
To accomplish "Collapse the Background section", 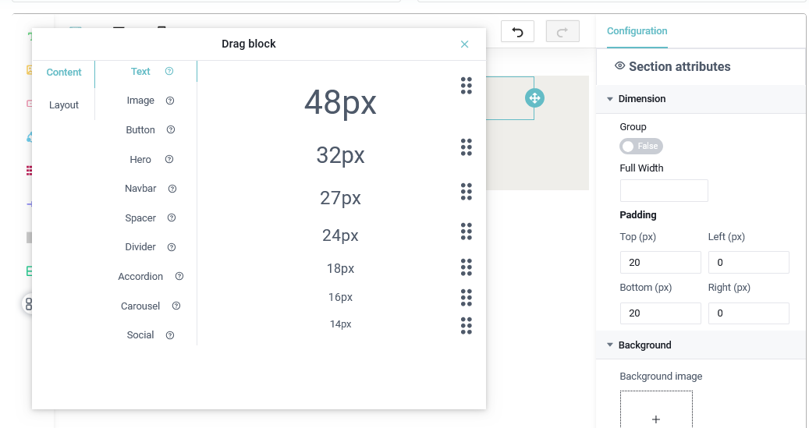I will click(x=610, y=345).
